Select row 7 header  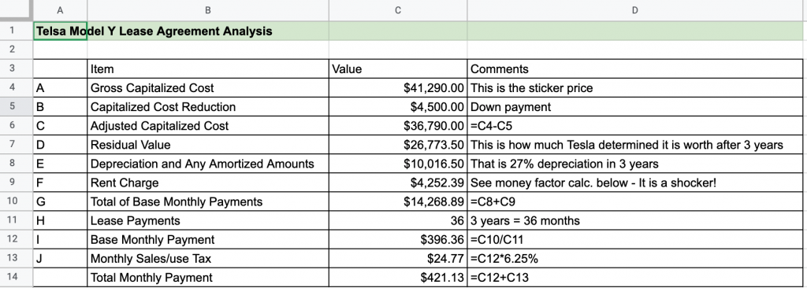[x=13, y=145]
